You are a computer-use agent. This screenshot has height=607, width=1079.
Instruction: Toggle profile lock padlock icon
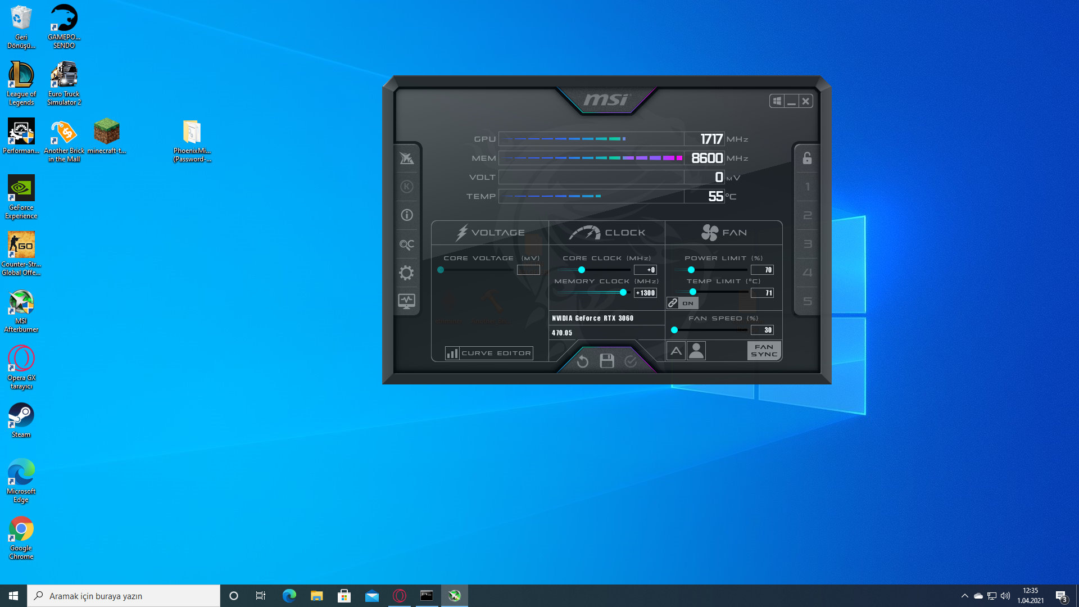click(x=807, y=158)
